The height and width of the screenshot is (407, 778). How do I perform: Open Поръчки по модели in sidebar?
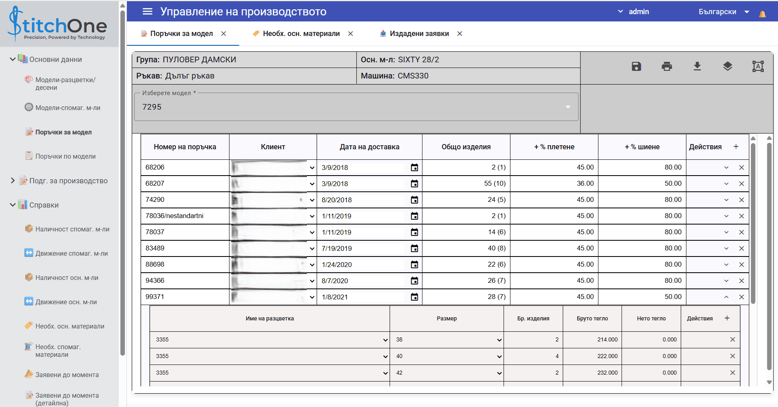(65, 157)
